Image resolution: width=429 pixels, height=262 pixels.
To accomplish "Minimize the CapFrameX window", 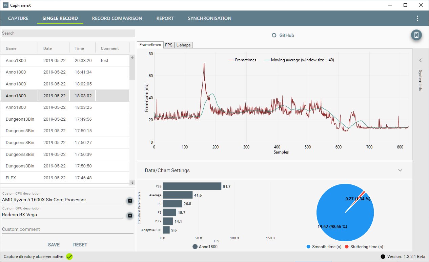I will click(390, 5).
